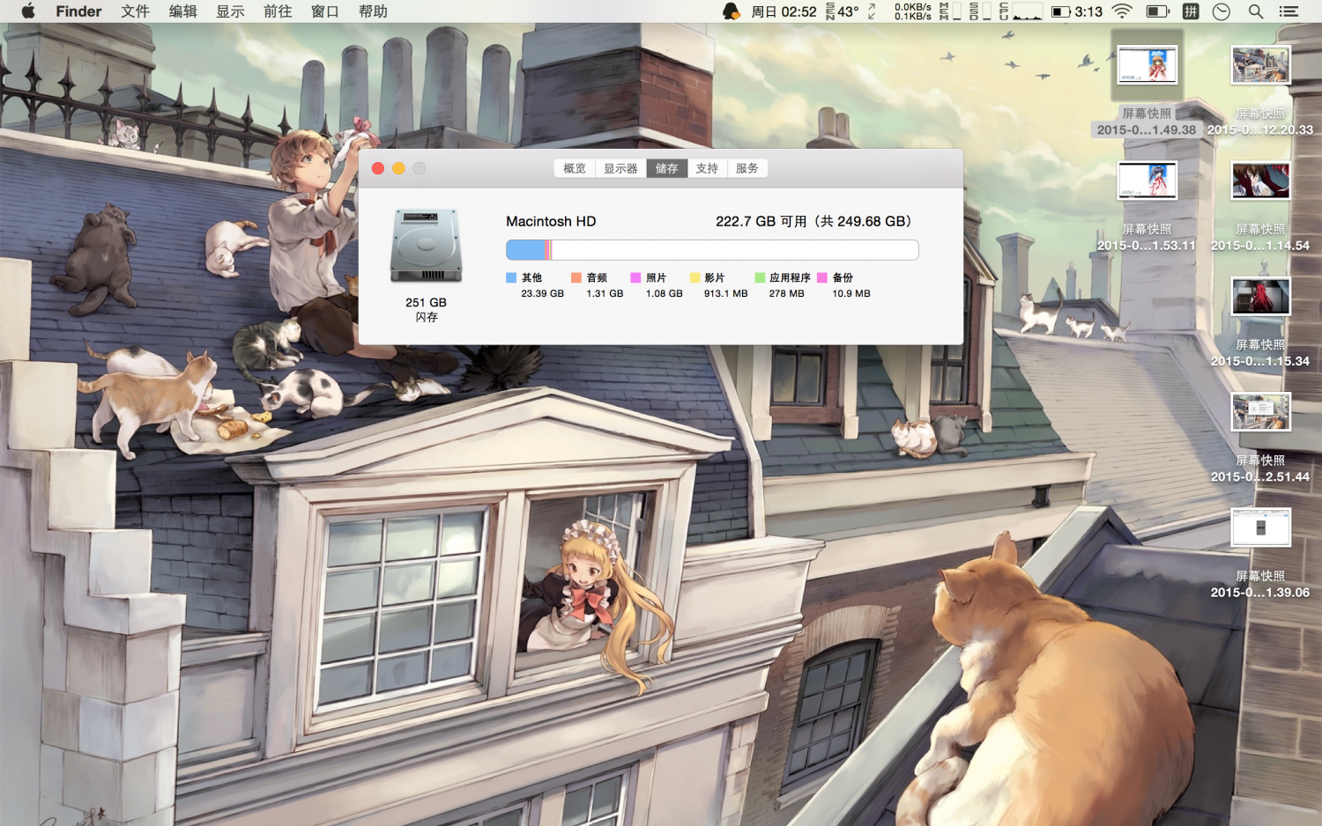Switch to the 显示器 tab
Screen dimensions: 1322x826
pos(620,168)
